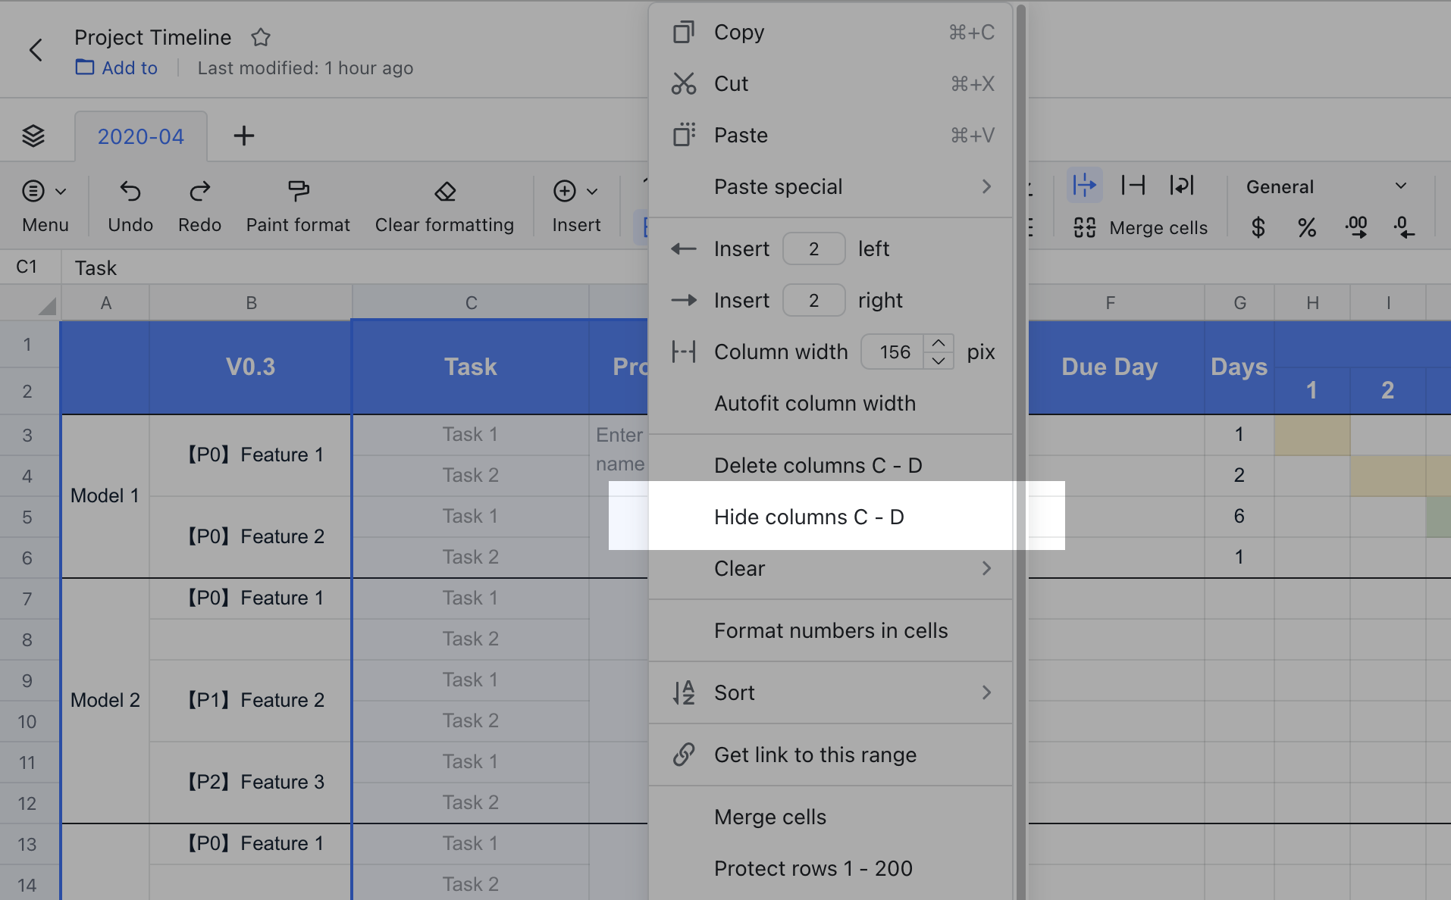
Task: Open the sheet list stack icon
Action: [33, 136]
